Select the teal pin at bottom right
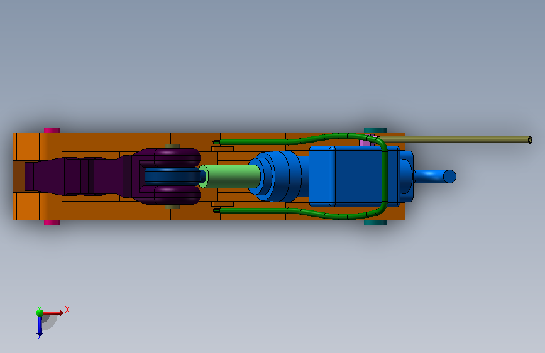The image size is (545, 353). (375, 223)
